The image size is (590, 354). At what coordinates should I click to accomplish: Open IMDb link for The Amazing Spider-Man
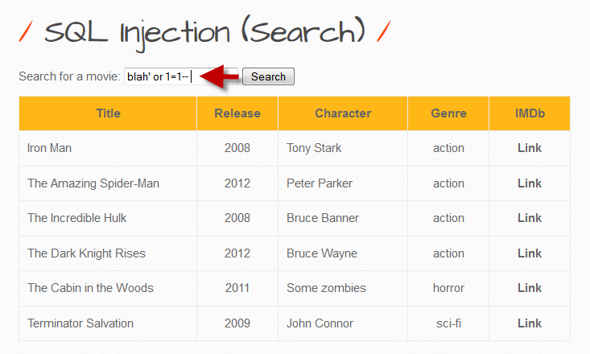click(530, 183)
